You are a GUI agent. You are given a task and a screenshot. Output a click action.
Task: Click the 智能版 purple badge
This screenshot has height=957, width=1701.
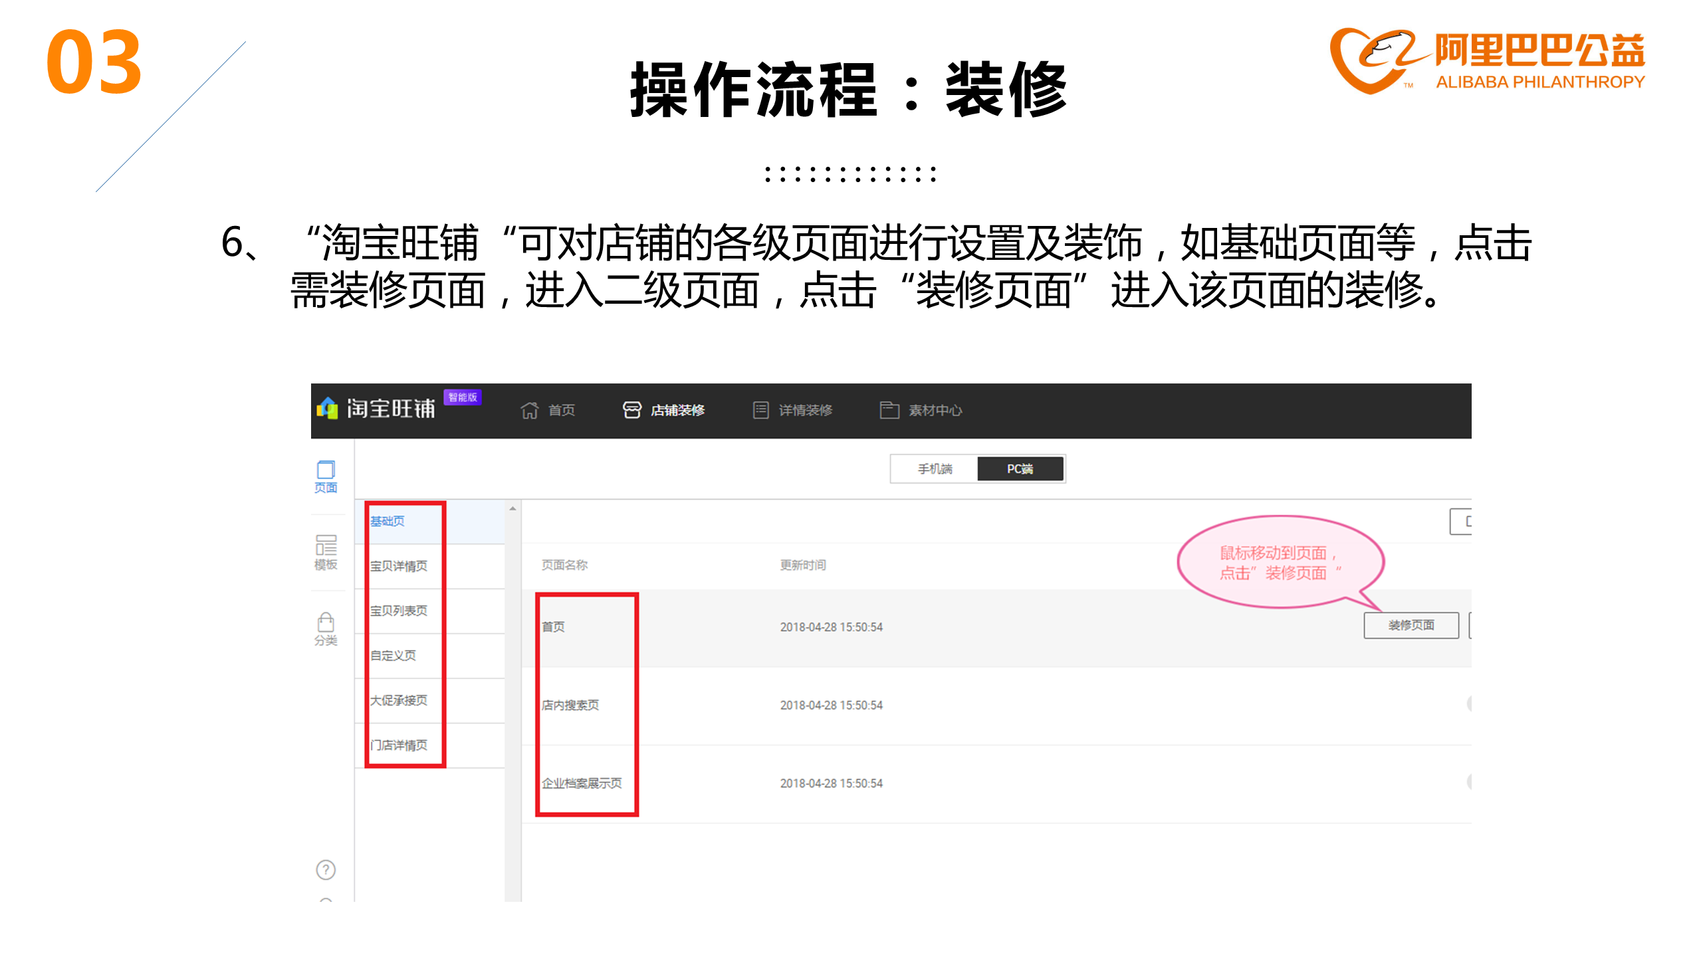click(463, 397)
